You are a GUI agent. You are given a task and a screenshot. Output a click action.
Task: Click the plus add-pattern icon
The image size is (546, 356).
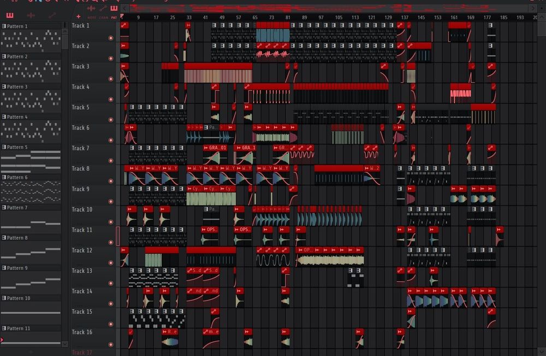click(78, 16)
